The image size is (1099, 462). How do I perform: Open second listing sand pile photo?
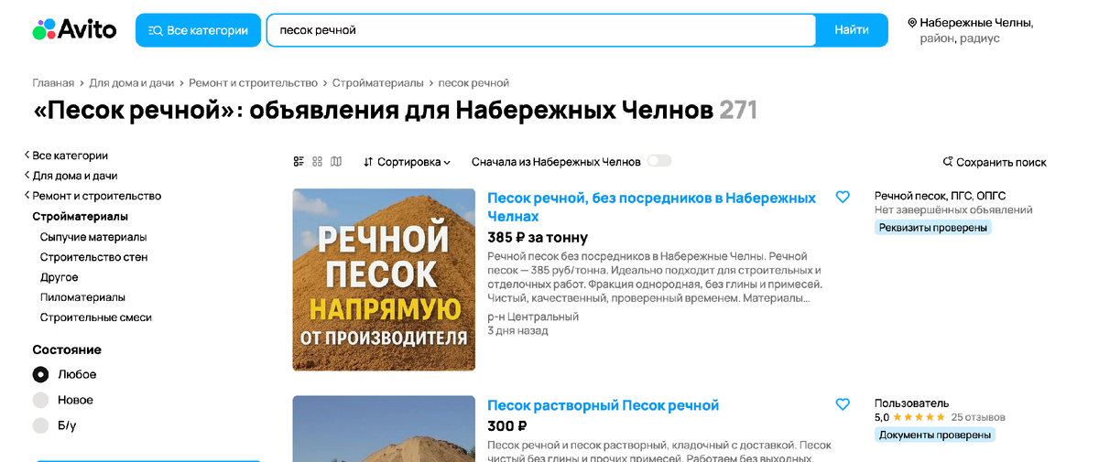coord(384,429)
